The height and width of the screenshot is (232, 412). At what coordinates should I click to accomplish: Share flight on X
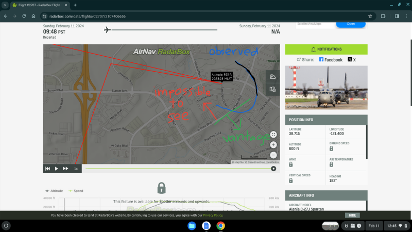(352, 60)
